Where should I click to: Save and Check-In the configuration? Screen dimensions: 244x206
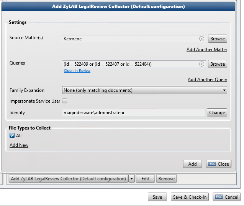[x=190, y=197]
